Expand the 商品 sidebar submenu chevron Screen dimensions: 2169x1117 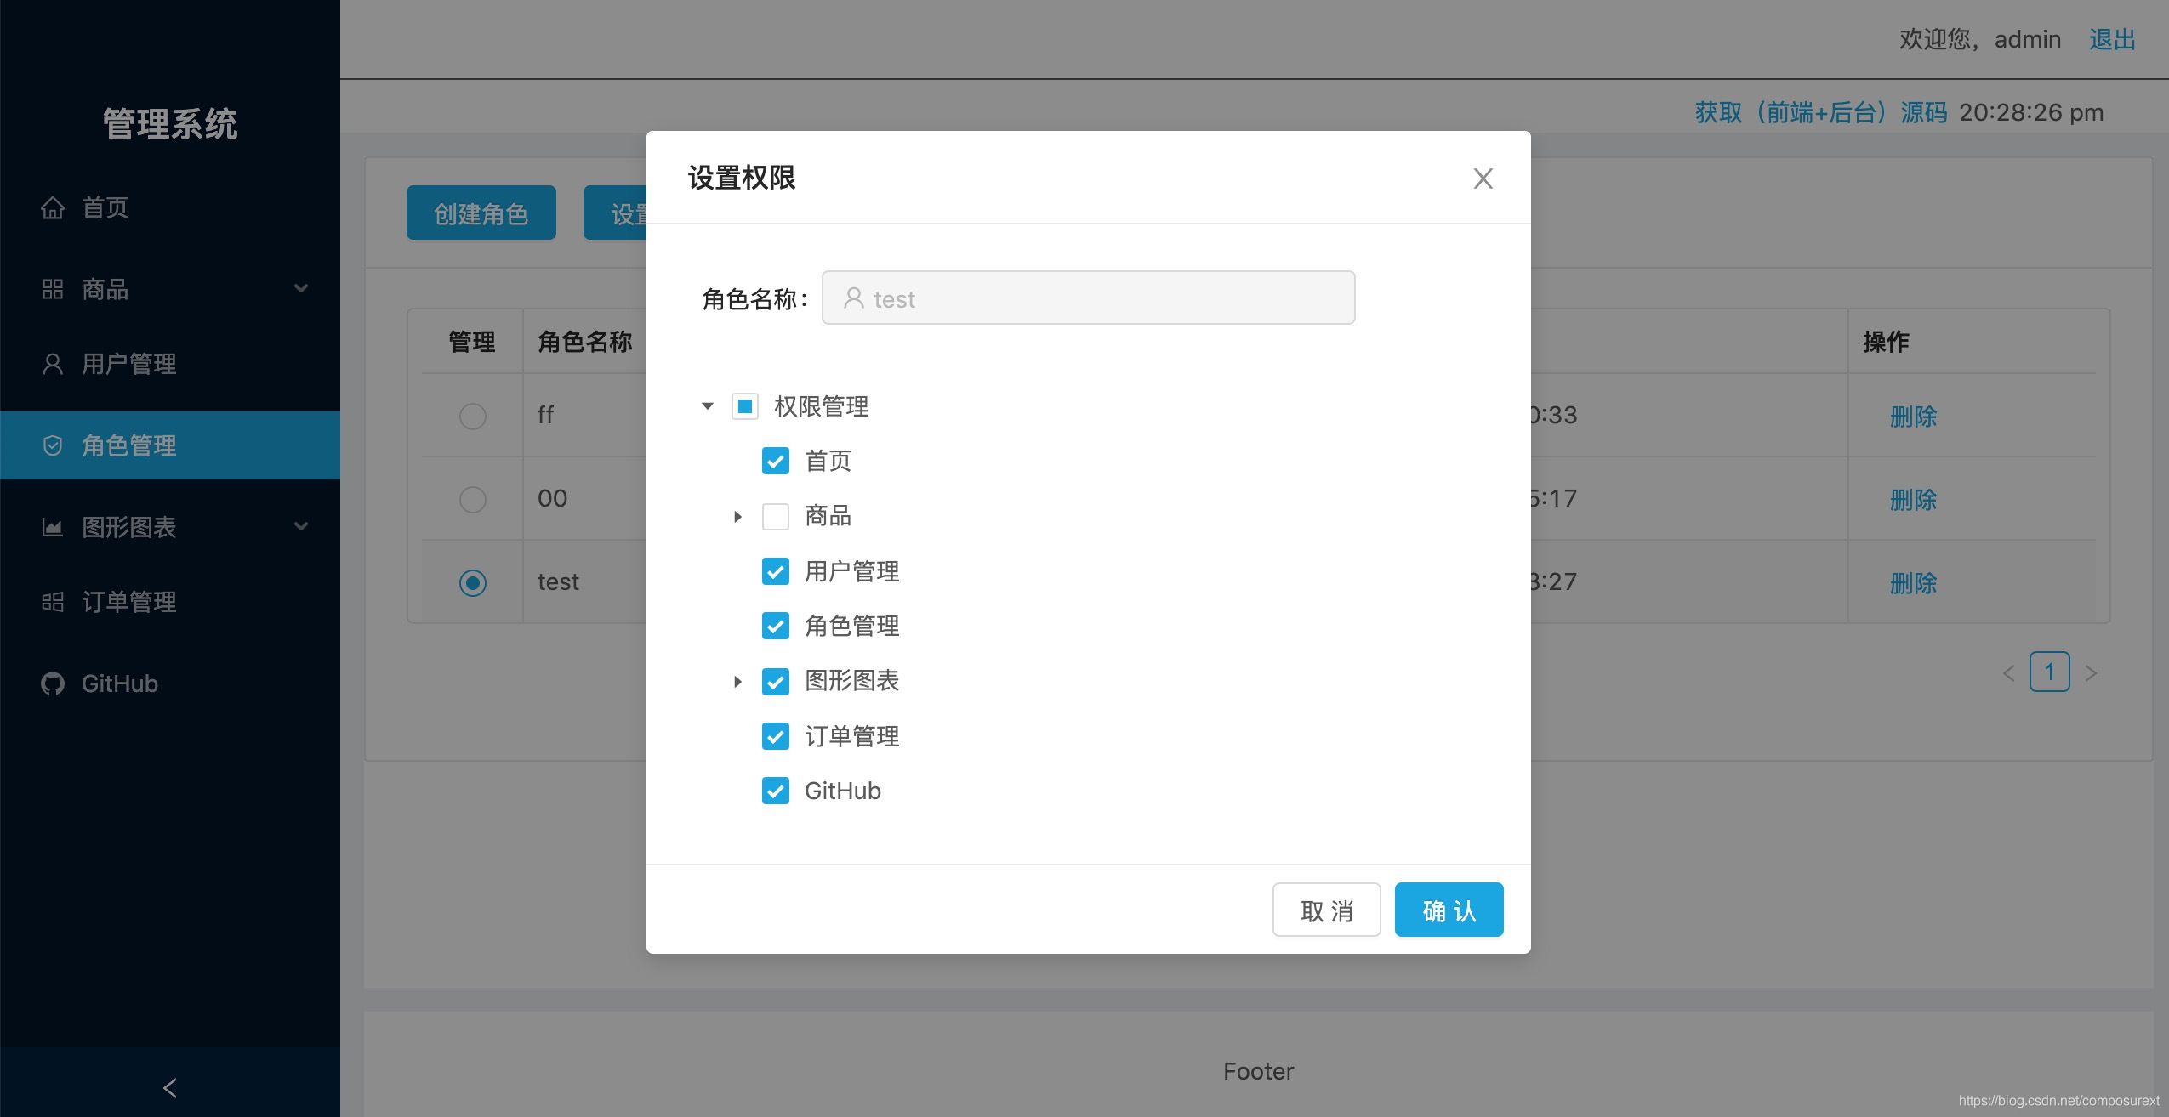click(x=301, y=289)
